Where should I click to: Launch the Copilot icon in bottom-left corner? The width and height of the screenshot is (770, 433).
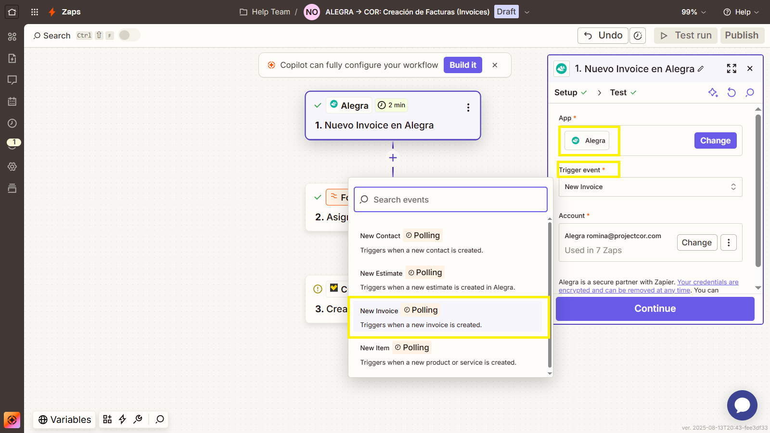click(12, 420)
